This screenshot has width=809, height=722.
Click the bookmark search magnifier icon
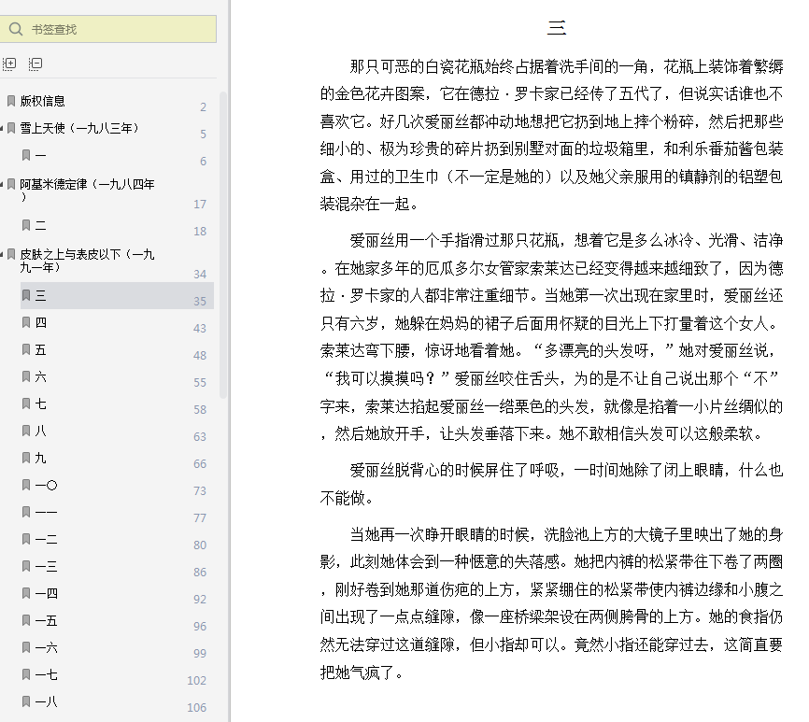click(x=16, y=29)
